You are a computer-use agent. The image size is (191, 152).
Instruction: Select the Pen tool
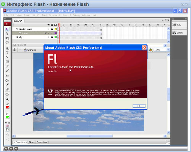pyautogui.click(x=7, y=48)
